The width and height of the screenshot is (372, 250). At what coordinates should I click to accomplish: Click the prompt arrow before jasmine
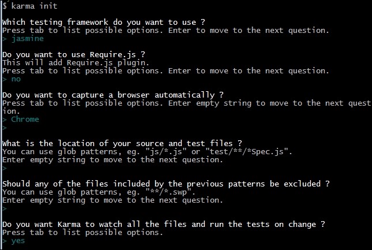click(5, 39)
